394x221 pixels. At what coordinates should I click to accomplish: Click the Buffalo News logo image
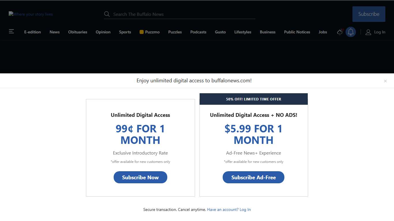(31, 14)
